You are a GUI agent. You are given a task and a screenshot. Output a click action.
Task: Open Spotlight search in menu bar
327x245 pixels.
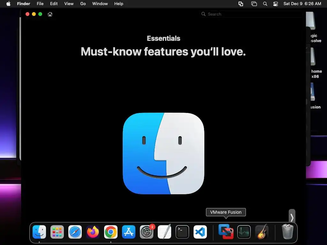(265, 4)
